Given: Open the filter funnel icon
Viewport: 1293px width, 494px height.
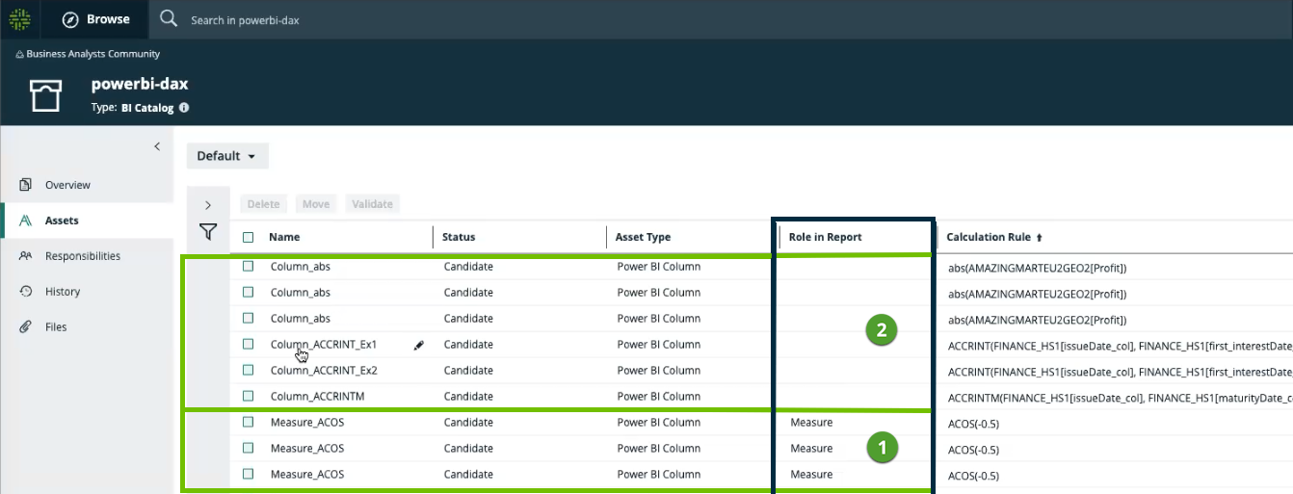Looking at the screenshot, I should pyautogui.click(x=207, y=232).
